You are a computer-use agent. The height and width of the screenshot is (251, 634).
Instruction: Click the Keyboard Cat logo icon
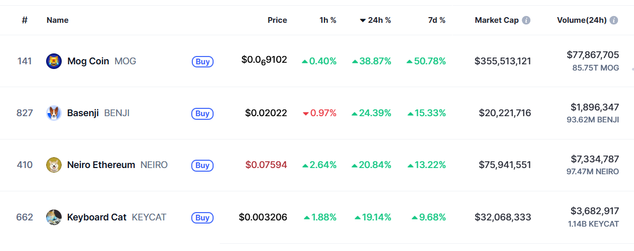[54, 217]
